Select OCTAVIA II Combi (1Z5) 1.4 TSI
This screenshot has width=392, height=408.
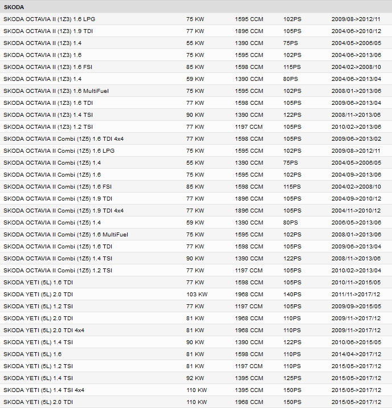(196, 259)
